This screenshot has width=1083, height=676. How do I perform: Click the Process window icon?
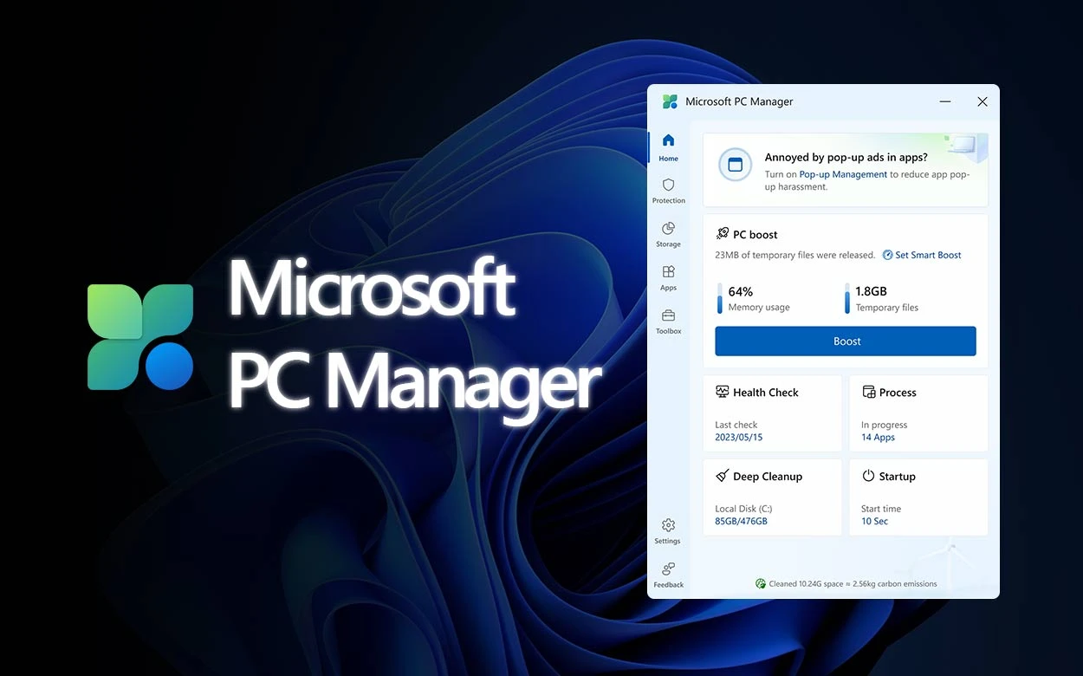(x=868, y=392)
